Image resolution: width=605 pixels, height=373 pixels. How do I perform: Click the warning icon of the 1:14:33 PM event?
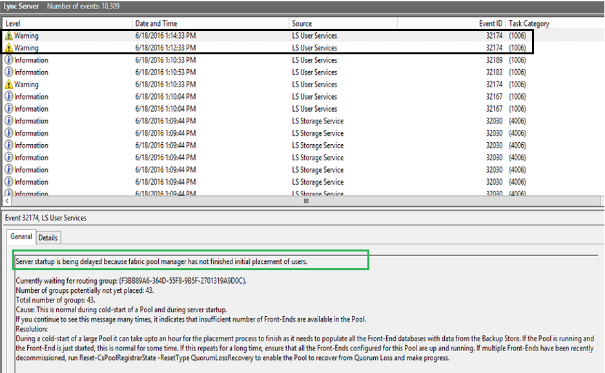(x=8, y=36)
